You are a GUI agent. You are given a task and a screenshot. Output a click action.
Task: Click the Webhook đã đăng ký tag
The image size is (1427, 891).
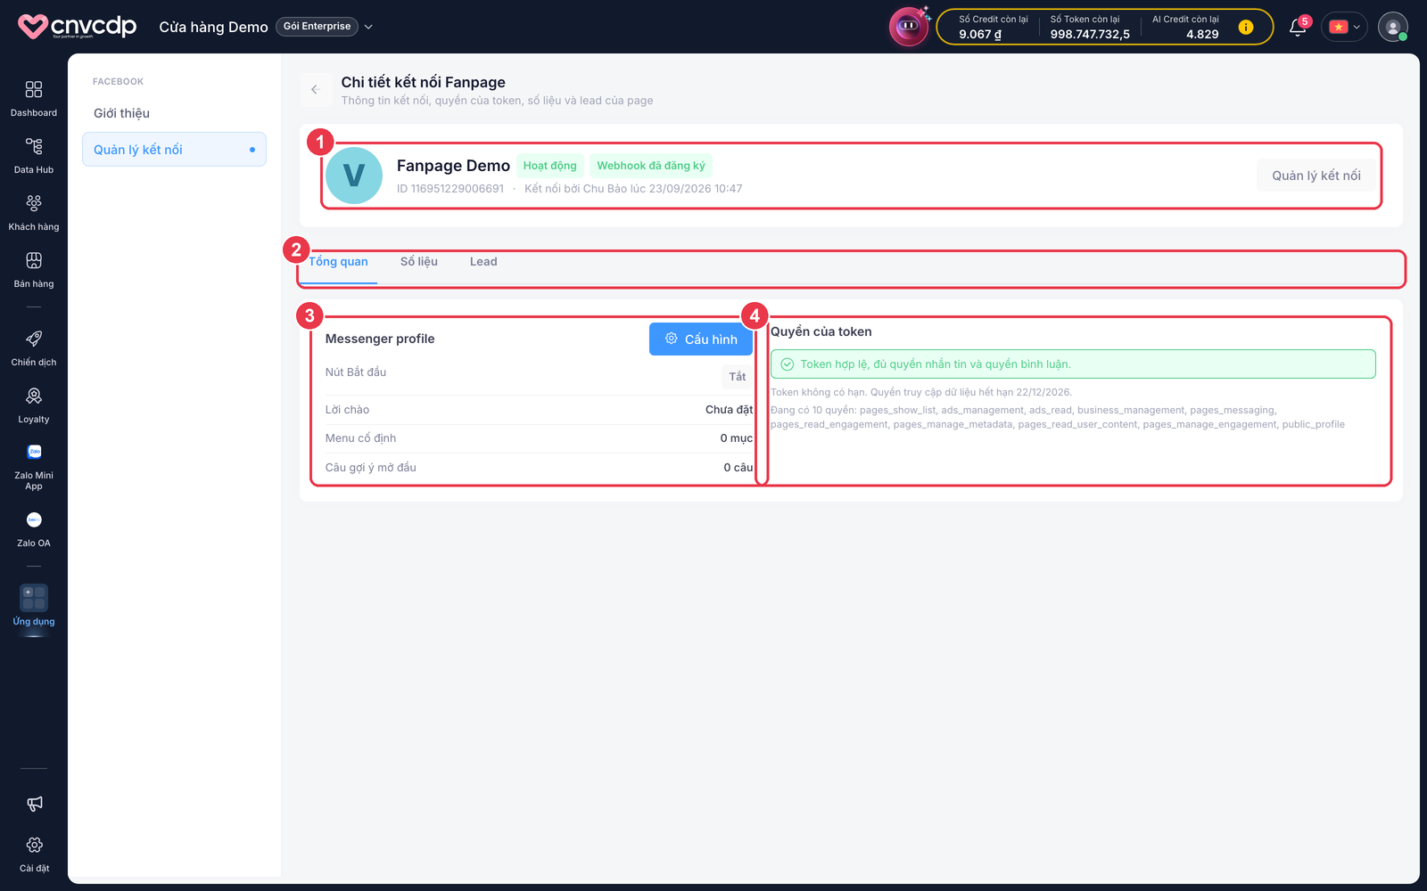pyautogui.click(x=651, y=166)
